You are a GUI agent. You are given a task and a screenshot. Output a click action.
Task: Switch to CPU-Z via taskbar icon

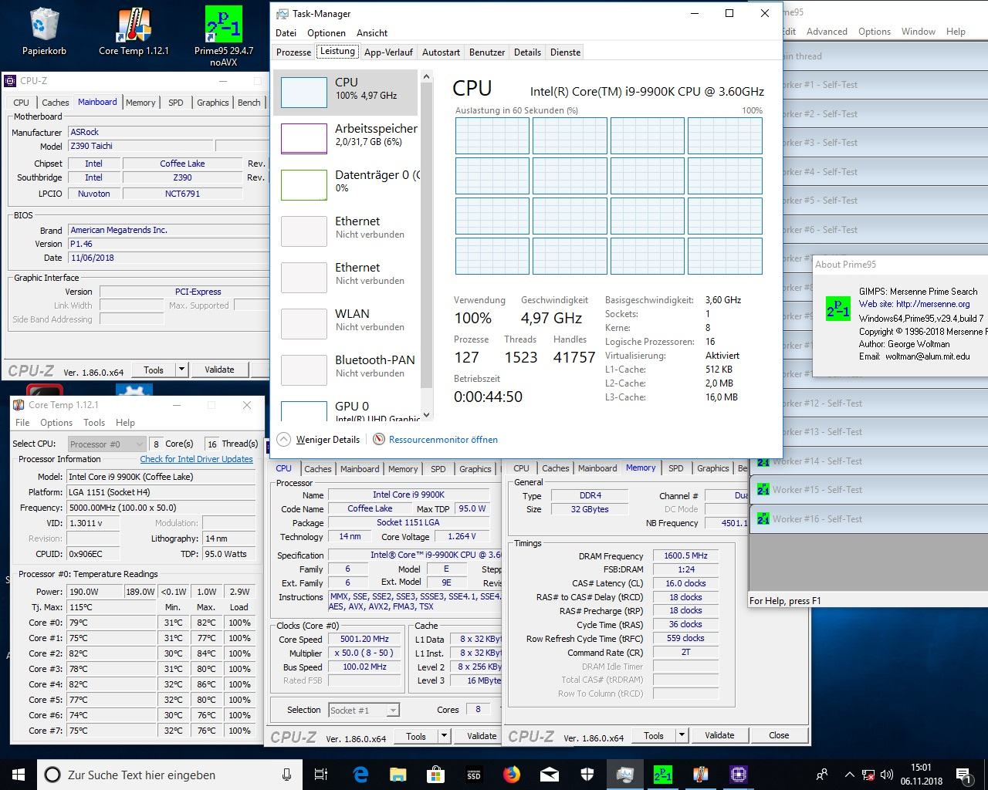(x=738, y=775)
